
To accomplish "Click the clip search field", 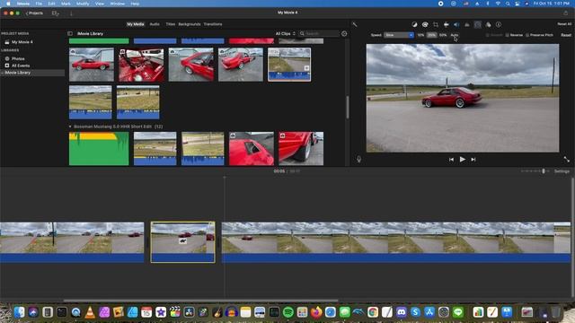I will [x=319, y=33].
